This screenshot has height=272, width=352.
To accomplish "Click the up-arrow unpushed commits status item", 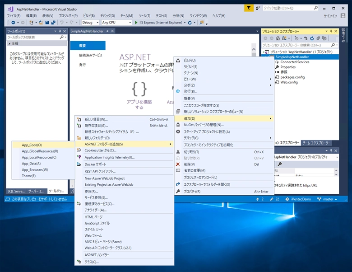I will click(x=260, y=199).
